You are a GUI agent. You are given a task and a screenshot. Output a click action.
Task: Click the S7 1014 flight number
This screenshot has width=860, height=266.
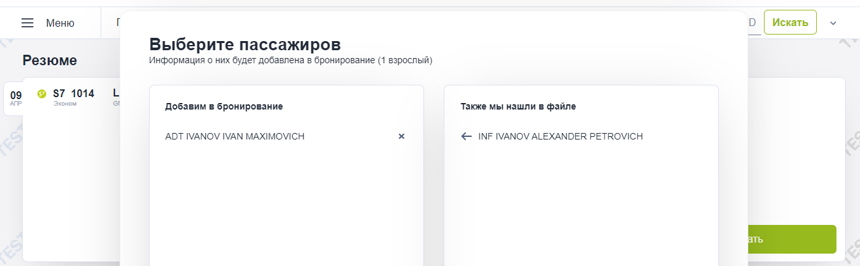pyautogui.click(x=73, y=93)
